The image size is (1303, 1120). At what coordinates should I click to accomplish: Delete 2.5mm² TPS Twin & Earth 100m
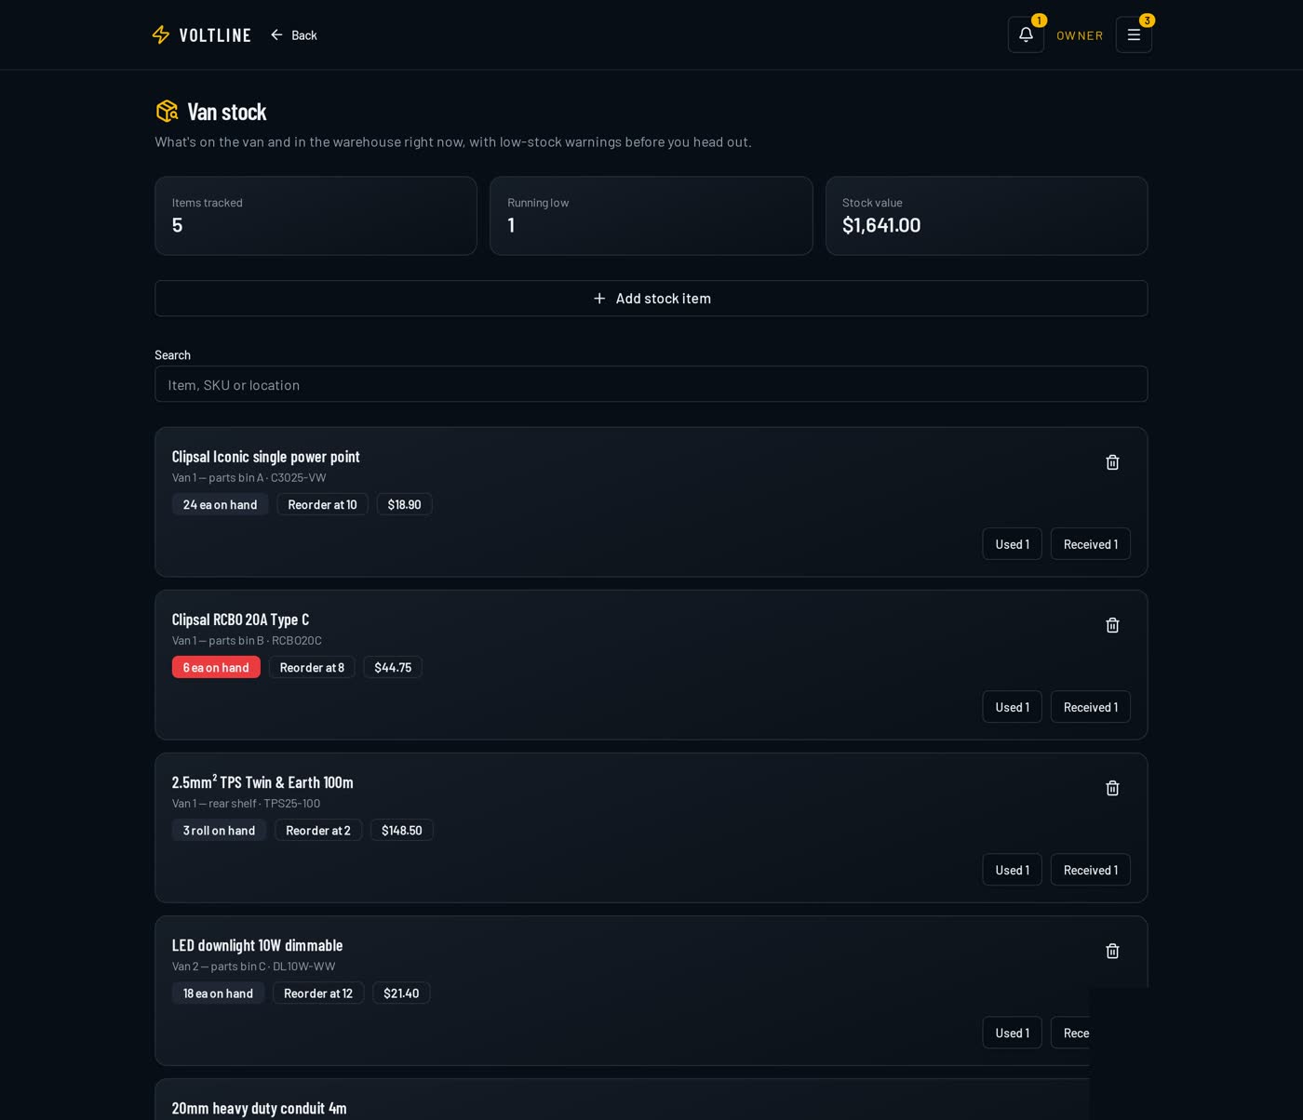(1112, 788)
